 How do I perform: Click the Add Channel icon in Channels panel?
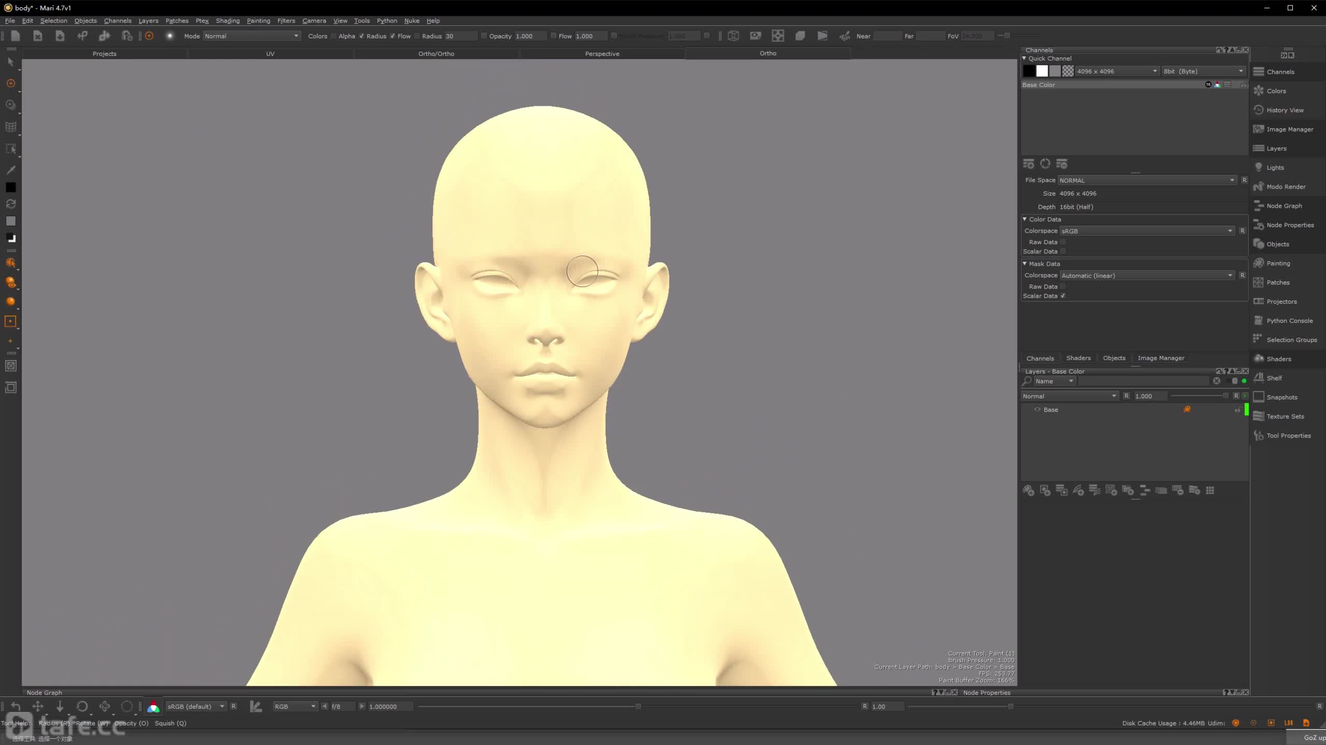(1029, 164)
